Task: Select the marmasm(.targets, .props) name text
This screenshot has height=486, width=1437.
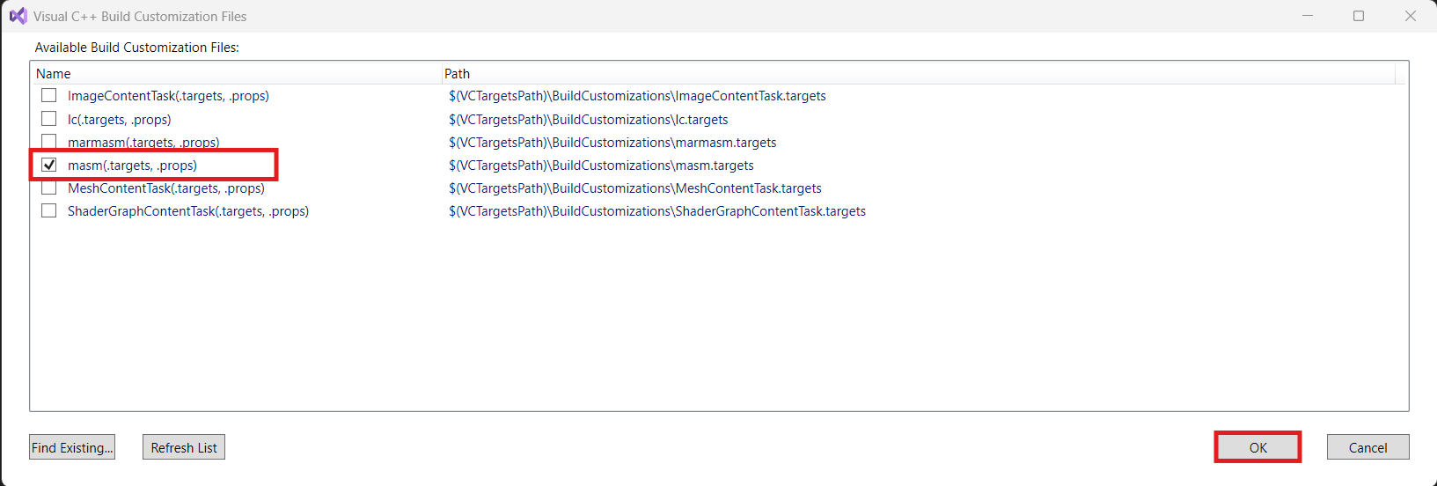Action: click(143, 143)
